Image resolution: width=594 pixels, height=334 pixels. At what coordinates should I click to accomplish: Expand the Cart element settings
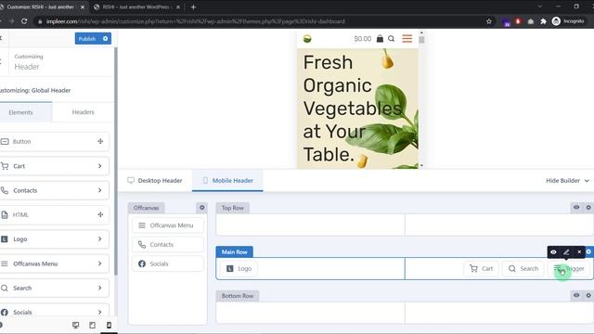(x=100, y=166)
